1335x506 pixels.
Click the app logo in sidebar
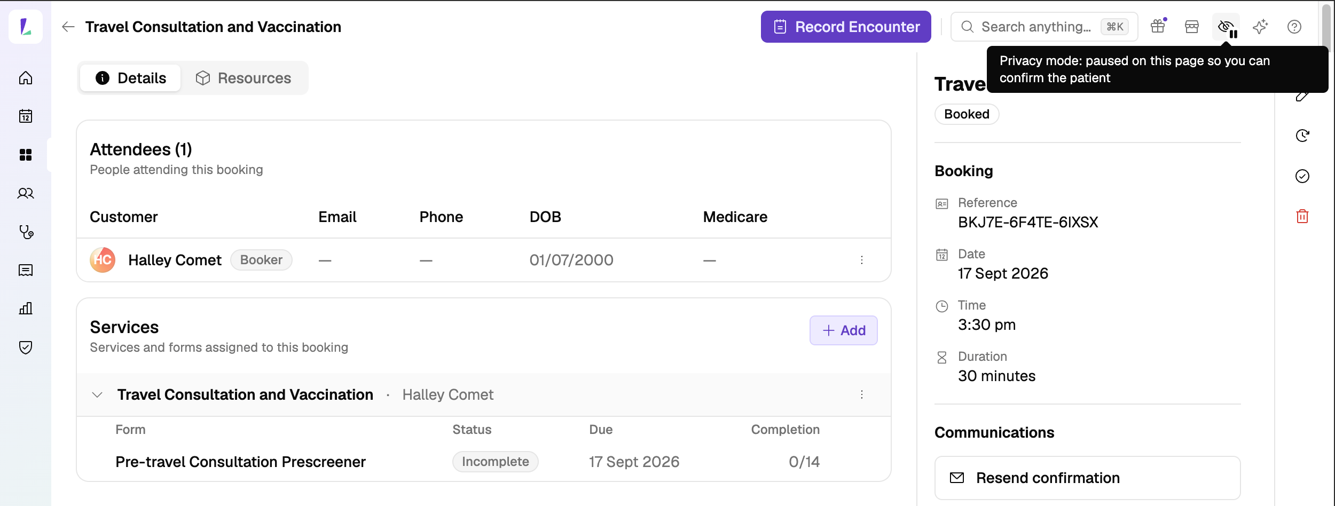tap(26, 27)
